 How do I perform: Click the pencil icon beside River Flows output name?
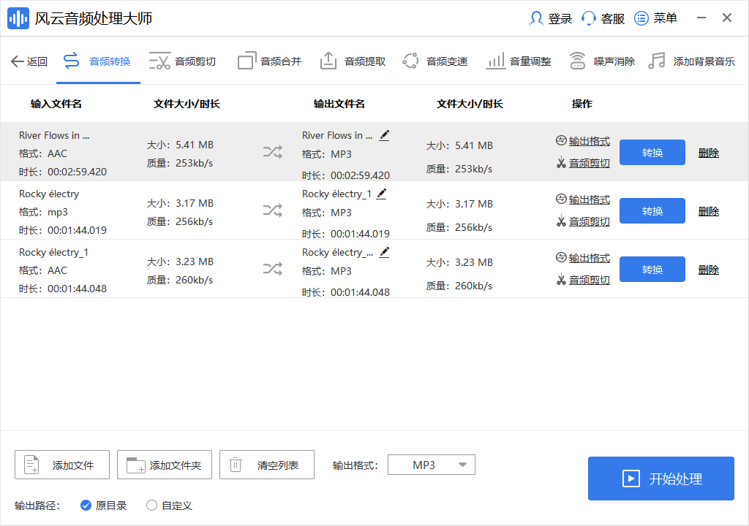coord(384,134)
